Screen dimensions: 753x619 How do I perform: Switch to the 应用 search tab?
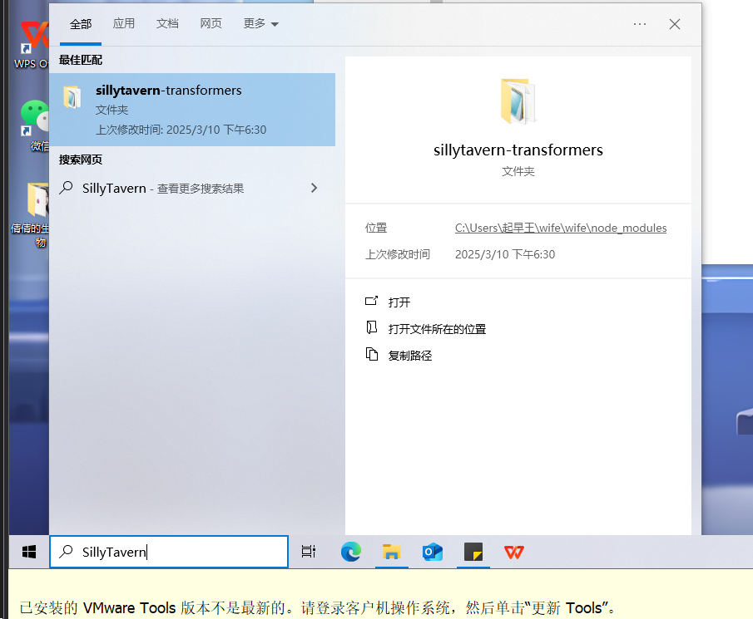(x=123, y=23)
